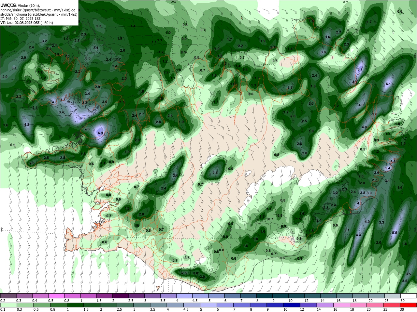Click the 6.1 precipitation value on the map
The width and height of the screenshot is (417, 312).
(x=388, y=84)
